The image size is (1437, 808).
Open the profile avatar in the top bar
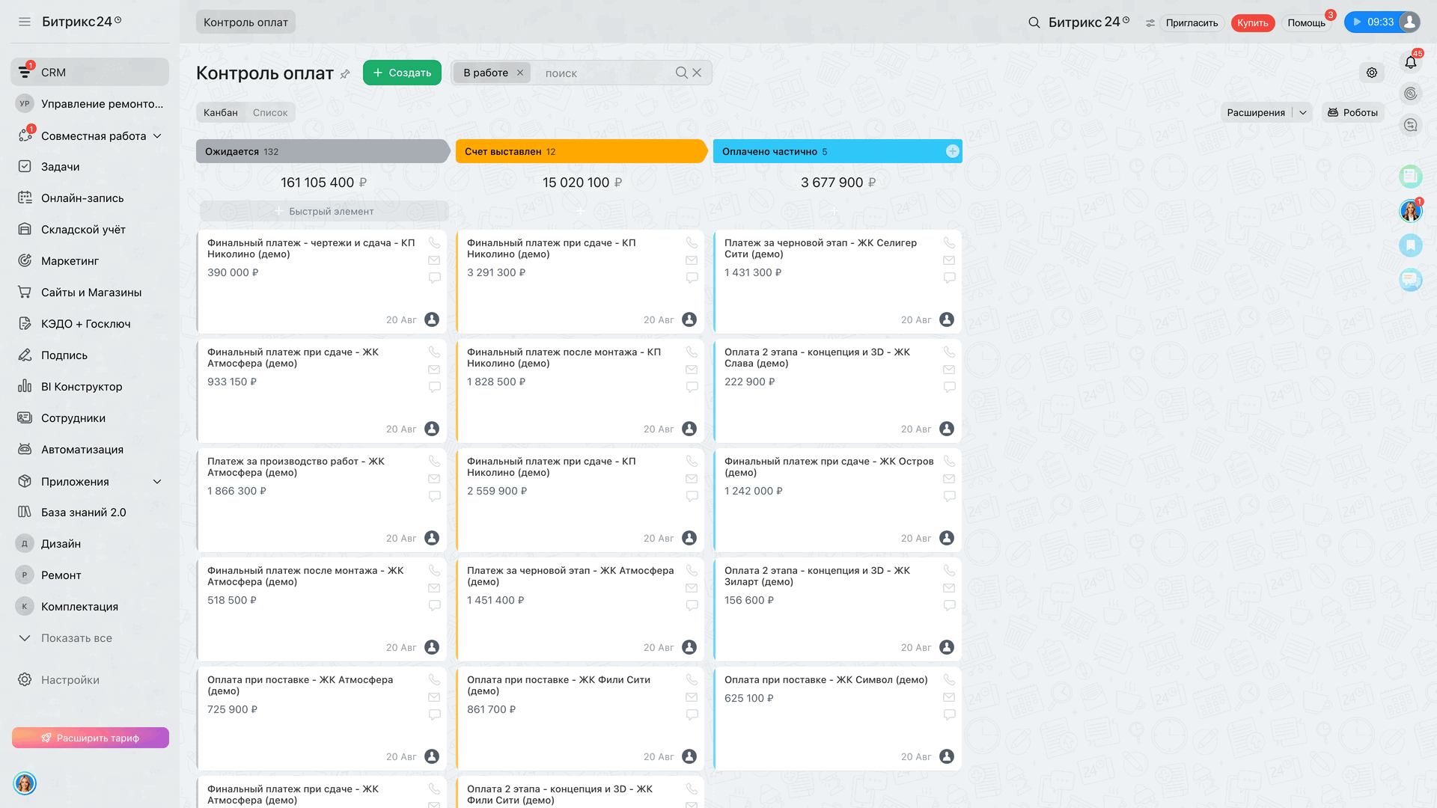coord(1409,22)
